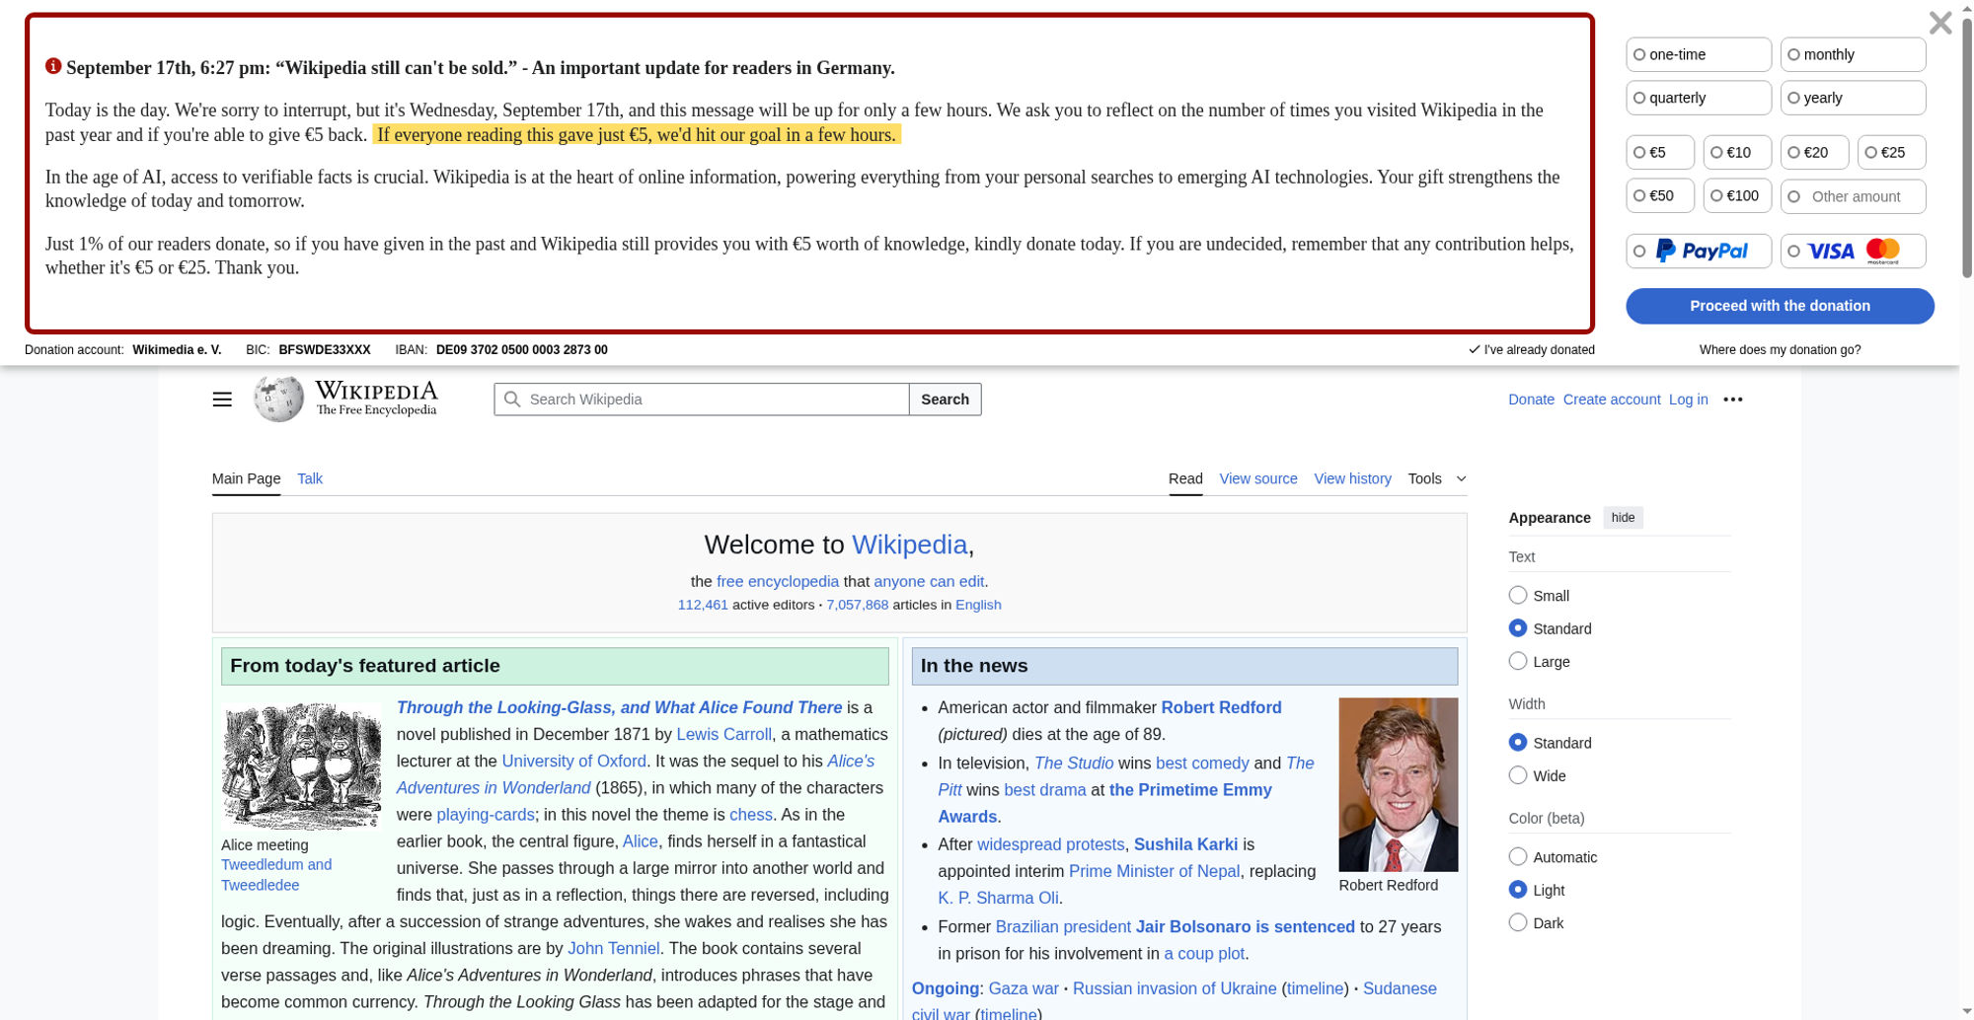Click the Visa Mastercard logo option

click(1853, 251)
